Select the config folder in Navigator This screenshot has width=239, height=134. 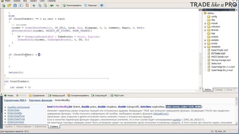pyautogui.click(x=214, y=16)
